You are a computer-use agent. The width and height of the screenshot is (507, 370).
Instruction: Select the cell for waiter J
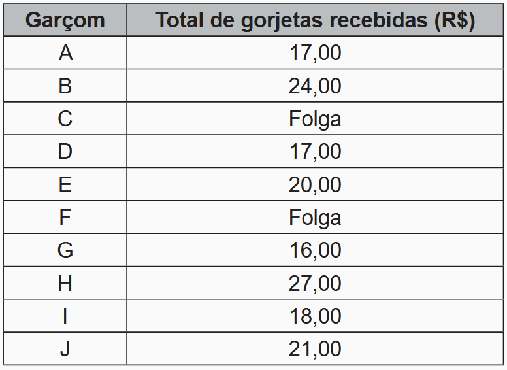65,349
